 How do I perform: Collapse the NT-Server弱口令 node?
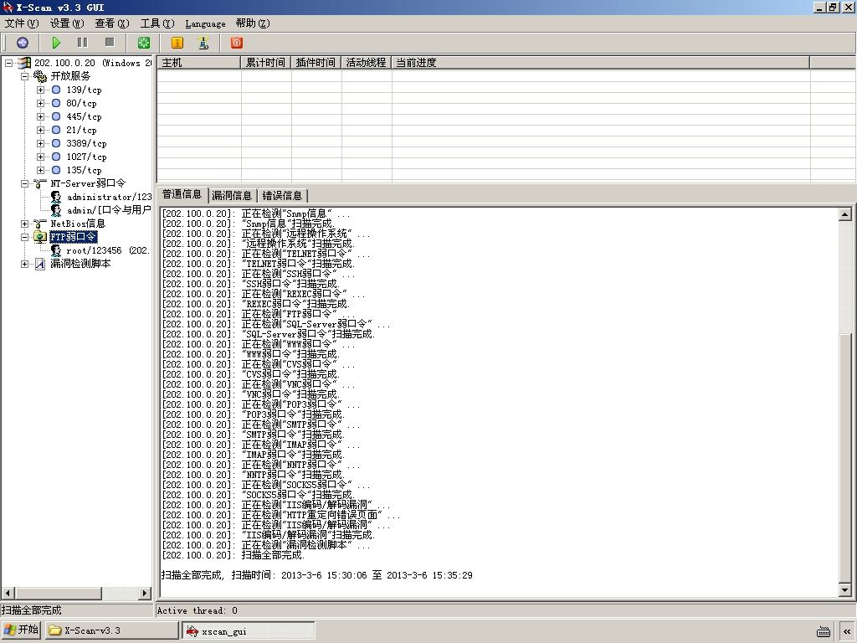point(24,183)
